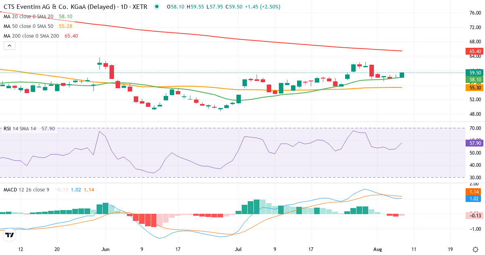Click the 52.00 price axis label
This screenshot has width=485, height=255.
pyautogui.click(x=475, y=99)
